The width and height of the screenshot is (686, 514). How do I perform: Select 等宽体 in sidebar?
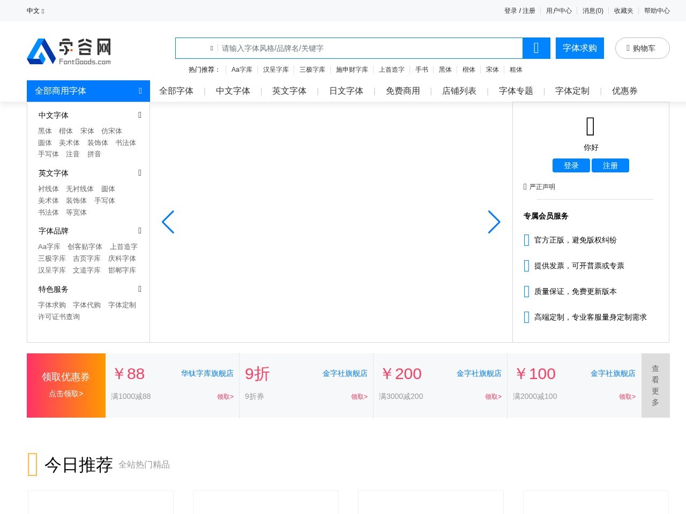pyautogui.click(x=76, y=213)
